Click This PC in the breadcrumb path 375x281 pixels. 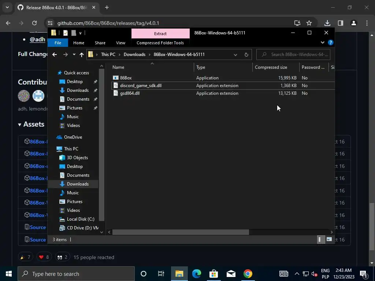[x=108, y=55]
